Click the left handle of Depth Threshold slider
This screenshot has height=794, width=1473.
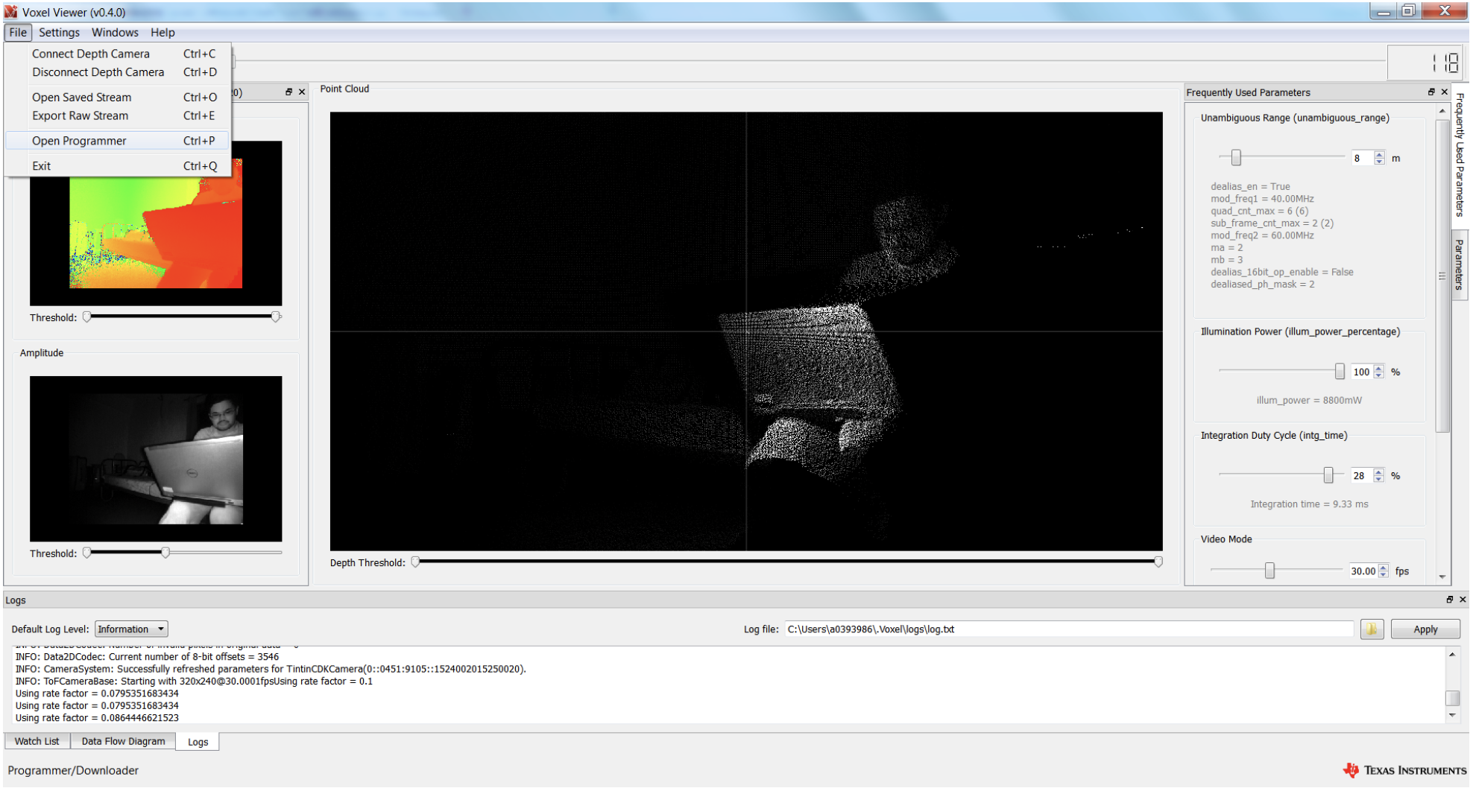click(415, 562)
